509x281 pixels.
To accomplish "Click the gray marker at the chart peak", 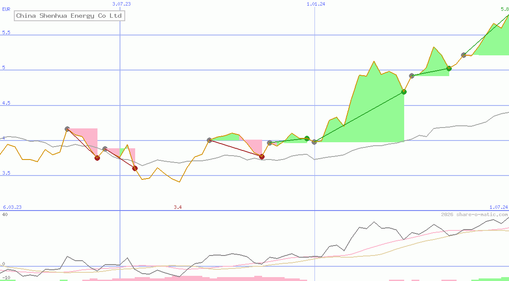I will (464, 55).
